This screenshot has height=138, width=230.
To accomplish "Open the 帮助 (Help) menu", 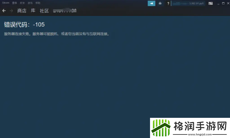I will [x=38, y=3].
